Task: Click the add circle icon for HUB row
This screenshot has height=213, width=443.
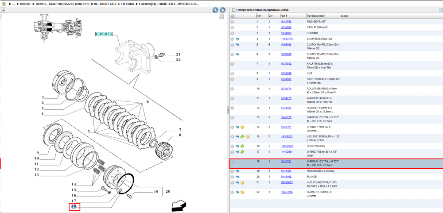Action: [232, 74]
